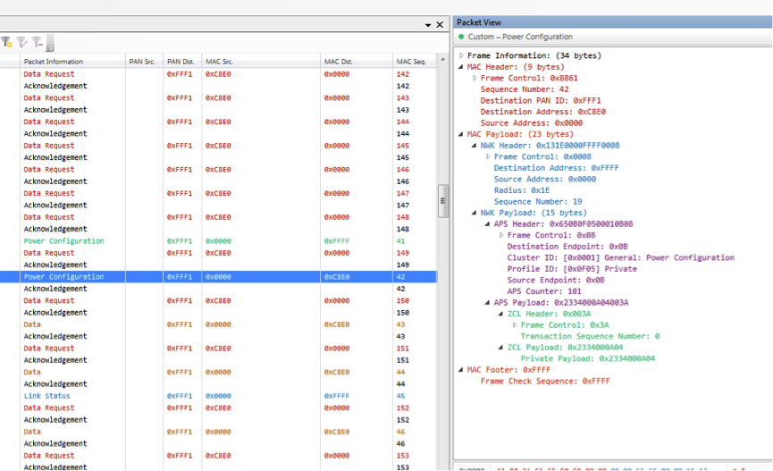773x471 pixels.
Task: Collapse the MAC Footer section
Action: click(461, 370)
